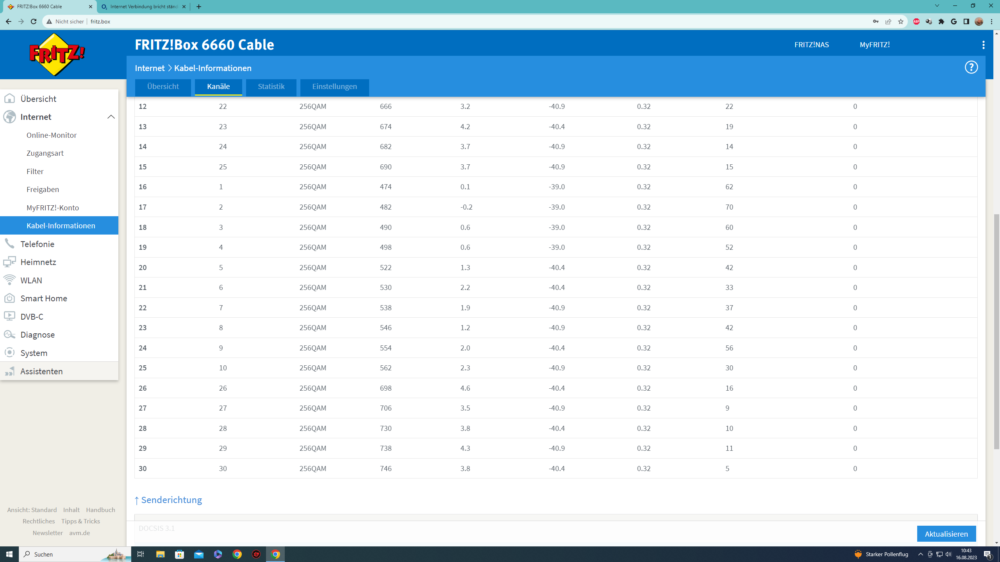
Task: Open Freigaben in sidebar
Action: pyautogui.click(x=43, y=189)
